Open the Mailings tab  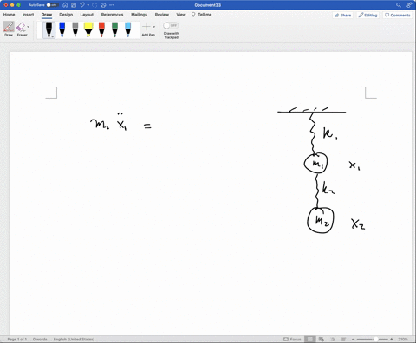[139, 15]
